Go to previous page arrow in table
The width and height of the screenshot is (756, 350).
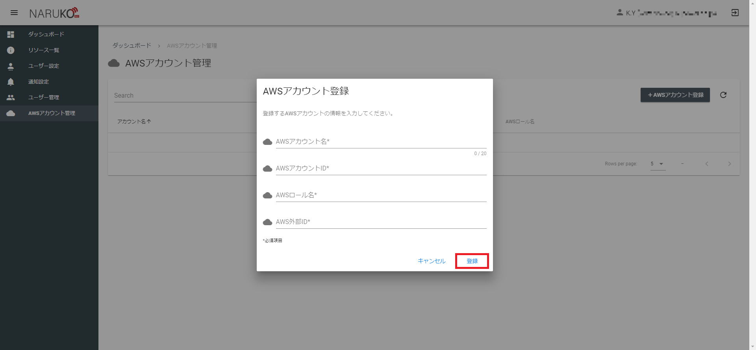706,164
